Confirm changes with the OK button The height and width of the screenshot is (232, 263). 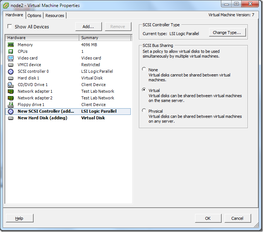[208, 218]
